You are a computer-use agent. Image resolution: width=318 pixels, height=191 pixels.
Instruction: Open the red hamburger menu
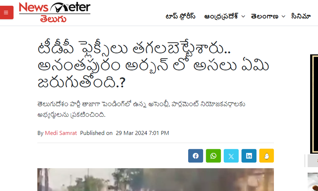point(6,13)
